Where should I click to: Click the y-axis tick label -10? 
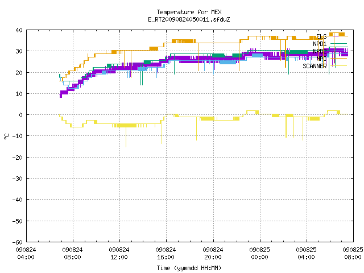click(18, 136)
